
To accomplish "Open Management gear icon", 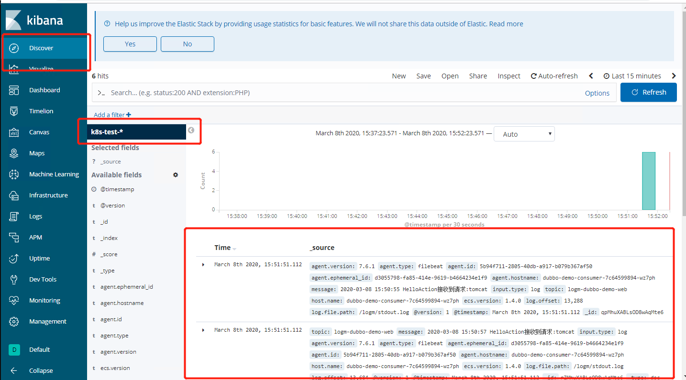I will click(x=14, y=321).
